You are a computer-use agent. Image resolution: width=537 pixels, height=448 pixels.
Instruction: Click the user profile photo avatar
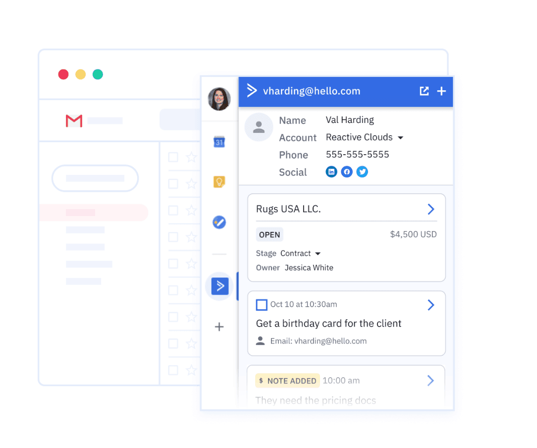coord(219,99)
